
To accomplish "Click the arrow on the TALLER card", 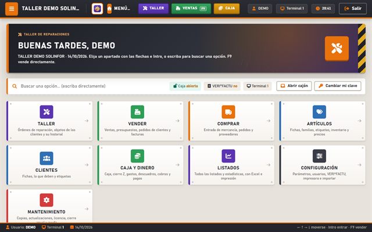I will pyautogui.click(x=87, y=121).
